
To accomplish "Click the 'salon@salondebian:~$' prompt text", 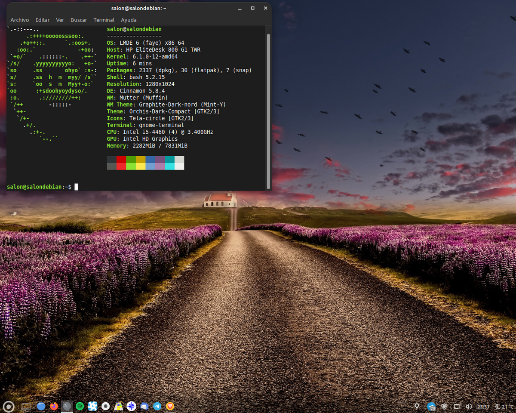I will click(x=39, y=187).
